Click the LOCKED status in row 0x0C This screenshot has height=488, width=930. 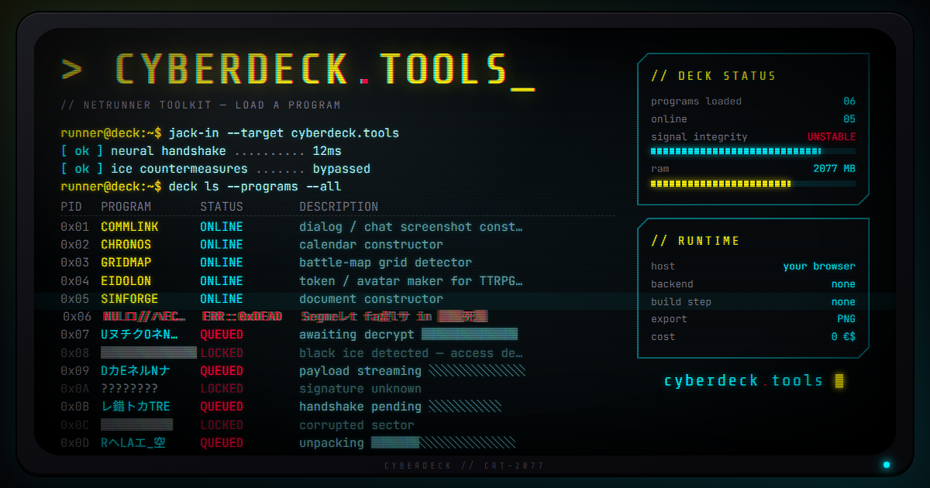coord(222,424)
